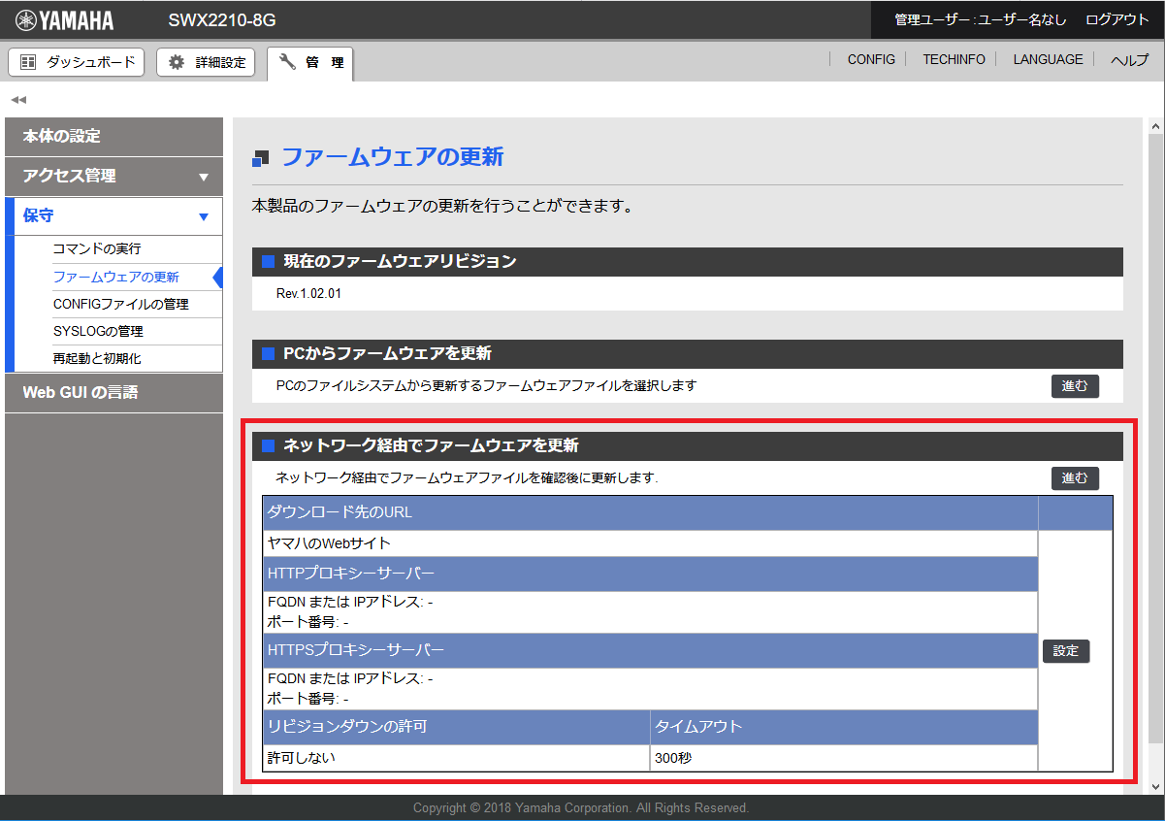Collapse the 保守 sidebar section
This screenshot has width=1165, height=821.
click(113, 216)
